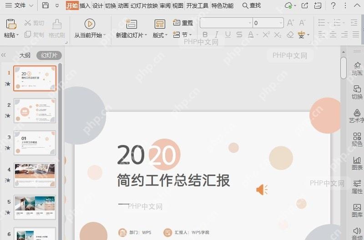Viewport: 364px width, 240px height.
Task: Switch to the 插入 tab
Action: point(85,5)
